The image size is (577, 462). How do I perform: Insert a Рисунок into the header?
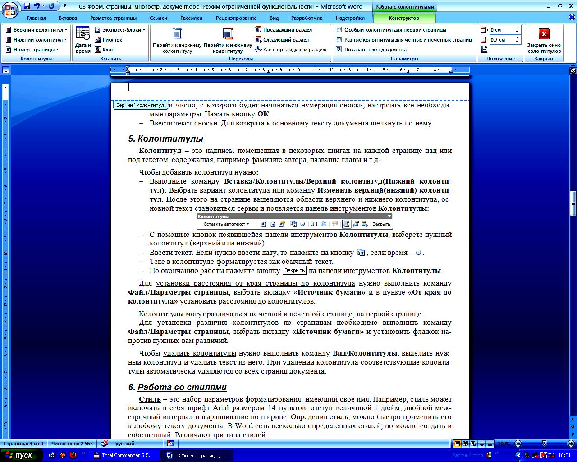(109, 40)
